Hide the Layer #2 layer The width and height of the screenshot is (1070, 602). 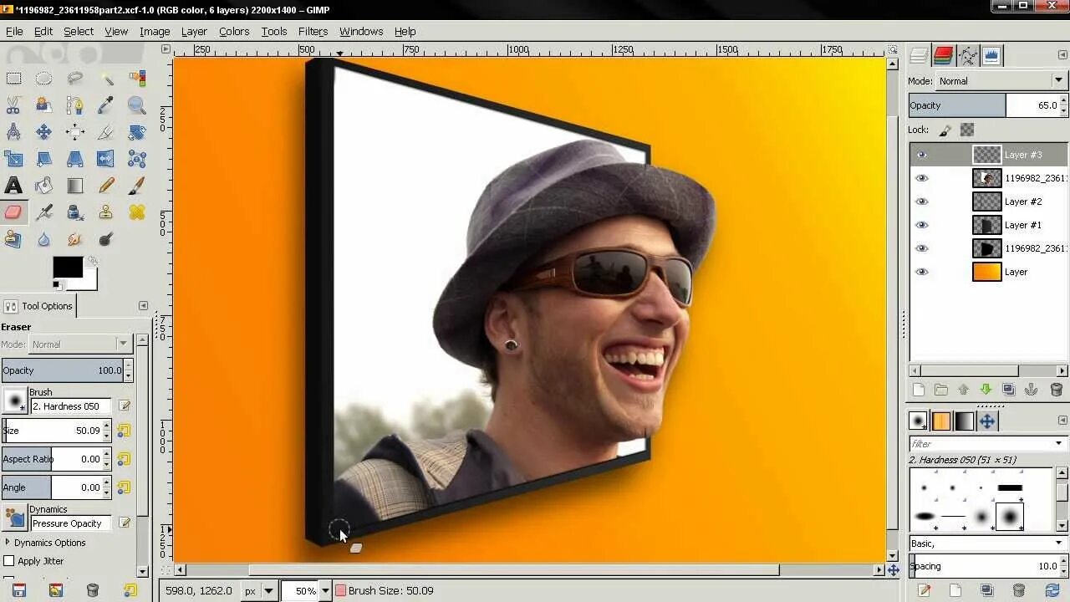tap(922, 202)
